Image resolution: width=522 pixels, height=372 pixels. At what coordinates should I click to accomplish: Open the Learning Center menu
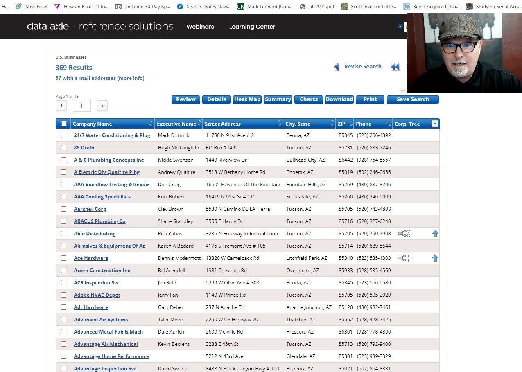click(252, 27)
